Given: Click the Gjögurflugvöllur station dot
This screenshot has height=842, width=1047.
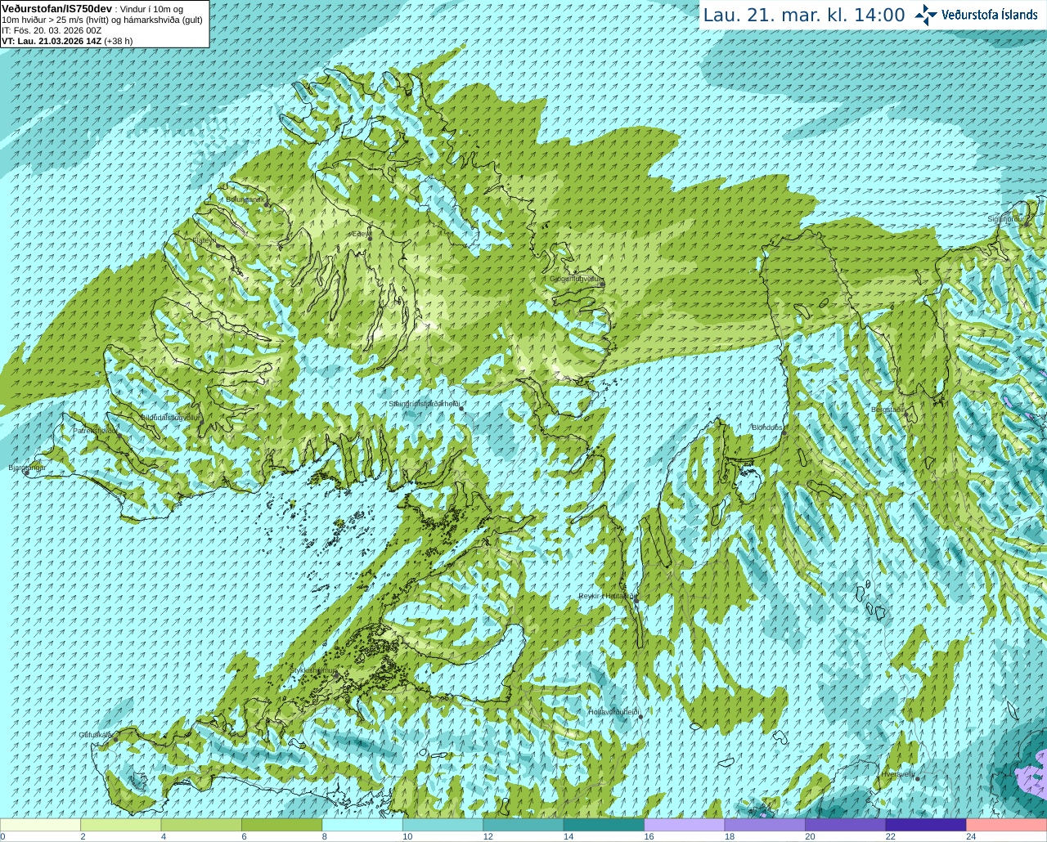Looking at the screenshot, I should (x=603, y=283).
